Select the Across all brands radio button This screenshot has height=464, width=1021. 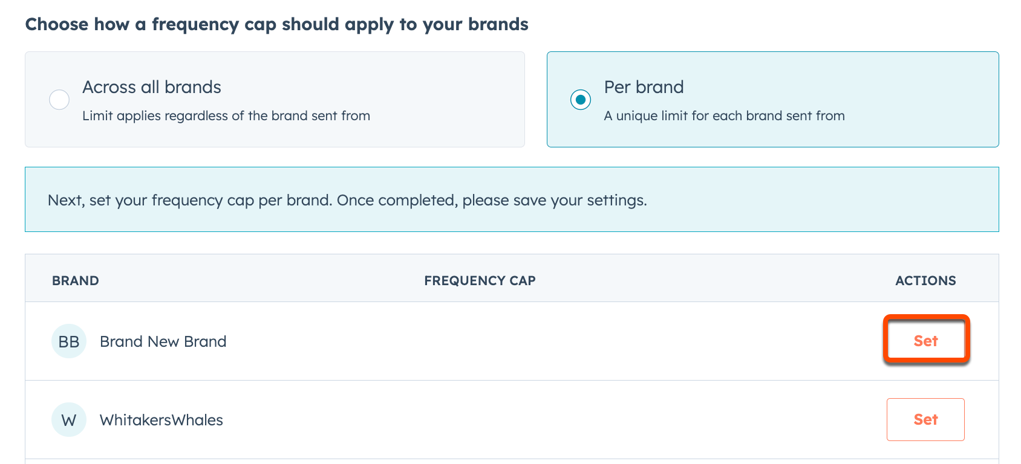click(x=59, y=99)
